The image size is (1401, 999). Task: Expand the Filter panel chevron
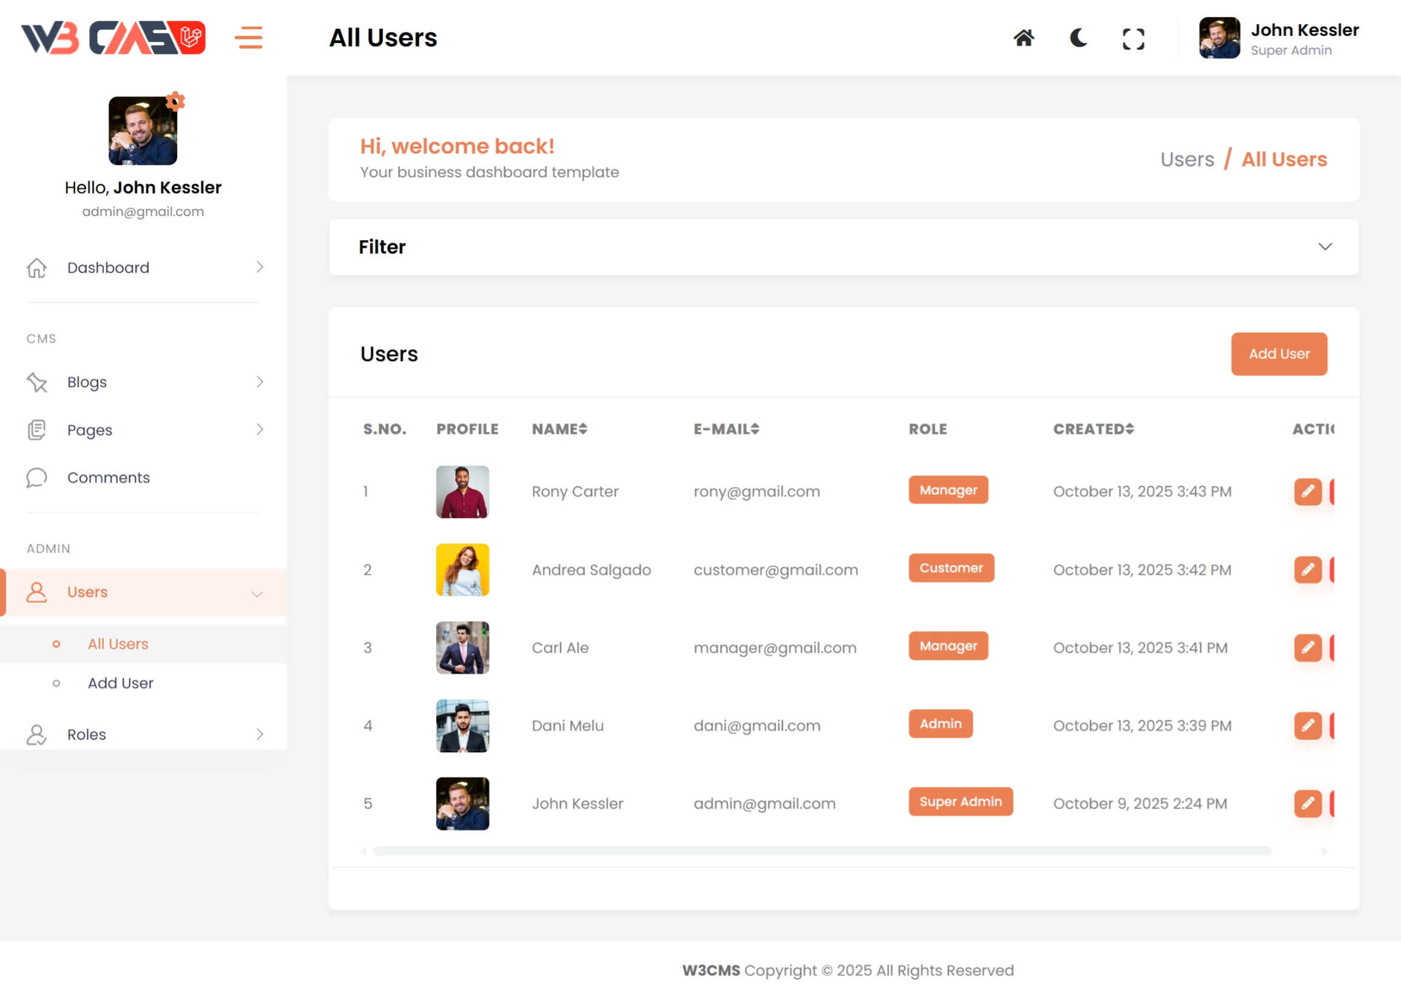1325,247
